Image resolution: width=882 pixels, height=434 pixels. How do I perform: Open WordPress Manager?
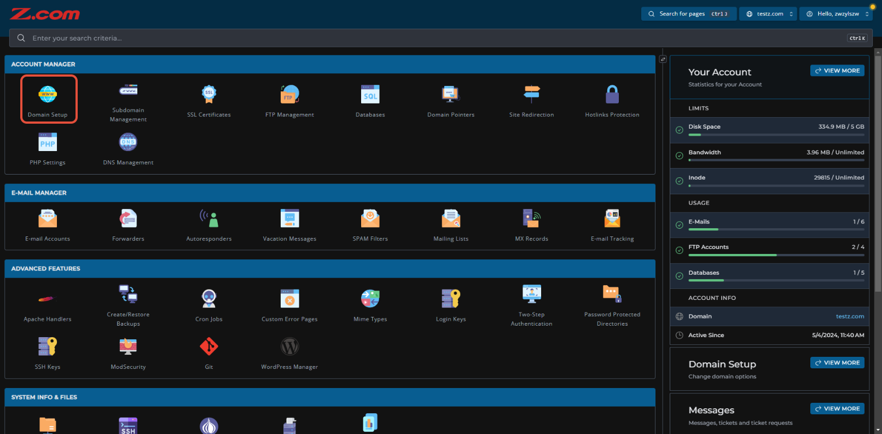click(289, 354)
